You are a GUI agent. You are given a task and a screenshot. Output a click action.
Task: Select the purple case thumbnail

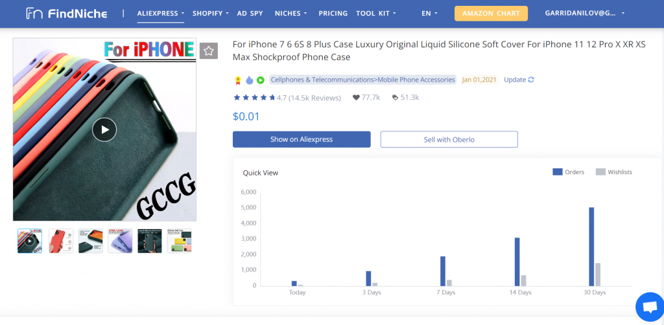pos(120,241)
